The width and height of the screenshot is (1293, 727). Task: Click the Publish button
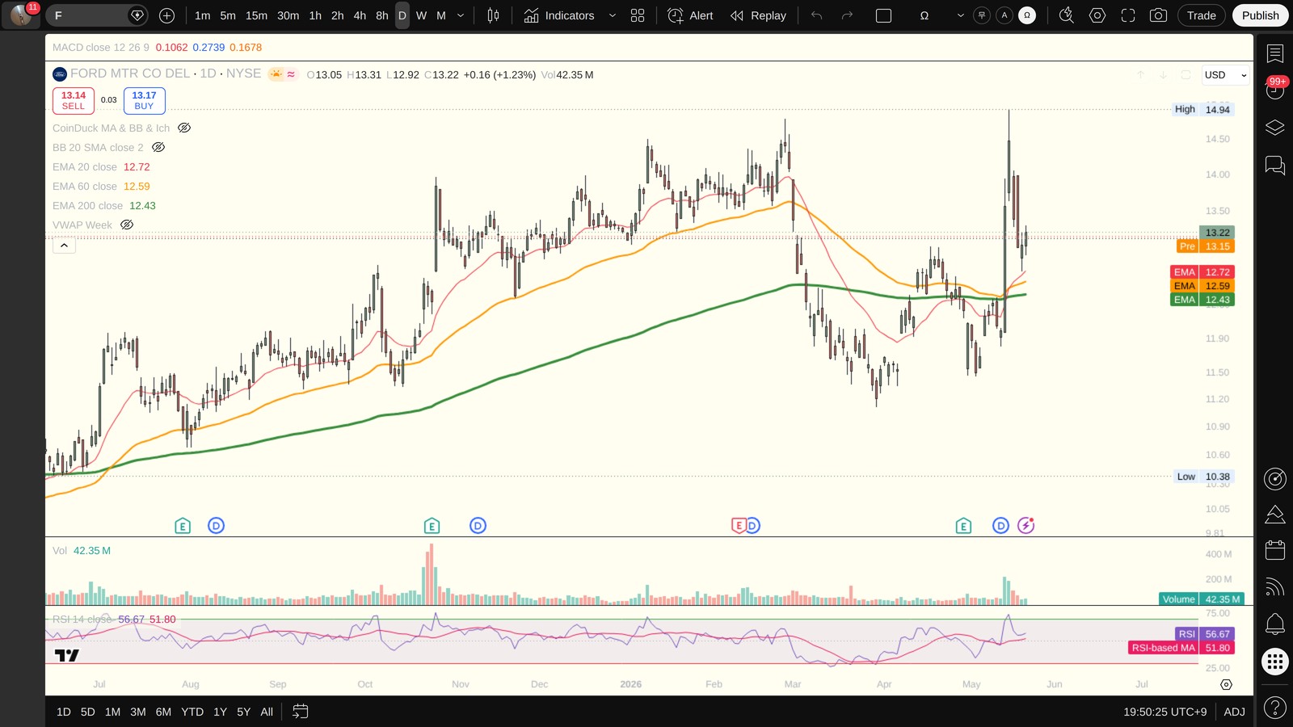(x=1260, y=15)
